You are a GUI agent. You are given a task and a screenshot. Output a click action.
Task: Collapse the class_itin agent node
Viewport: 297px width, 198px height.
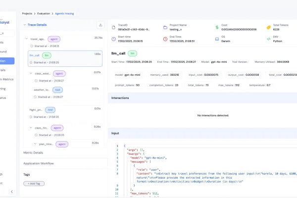[x=31, y=128]
